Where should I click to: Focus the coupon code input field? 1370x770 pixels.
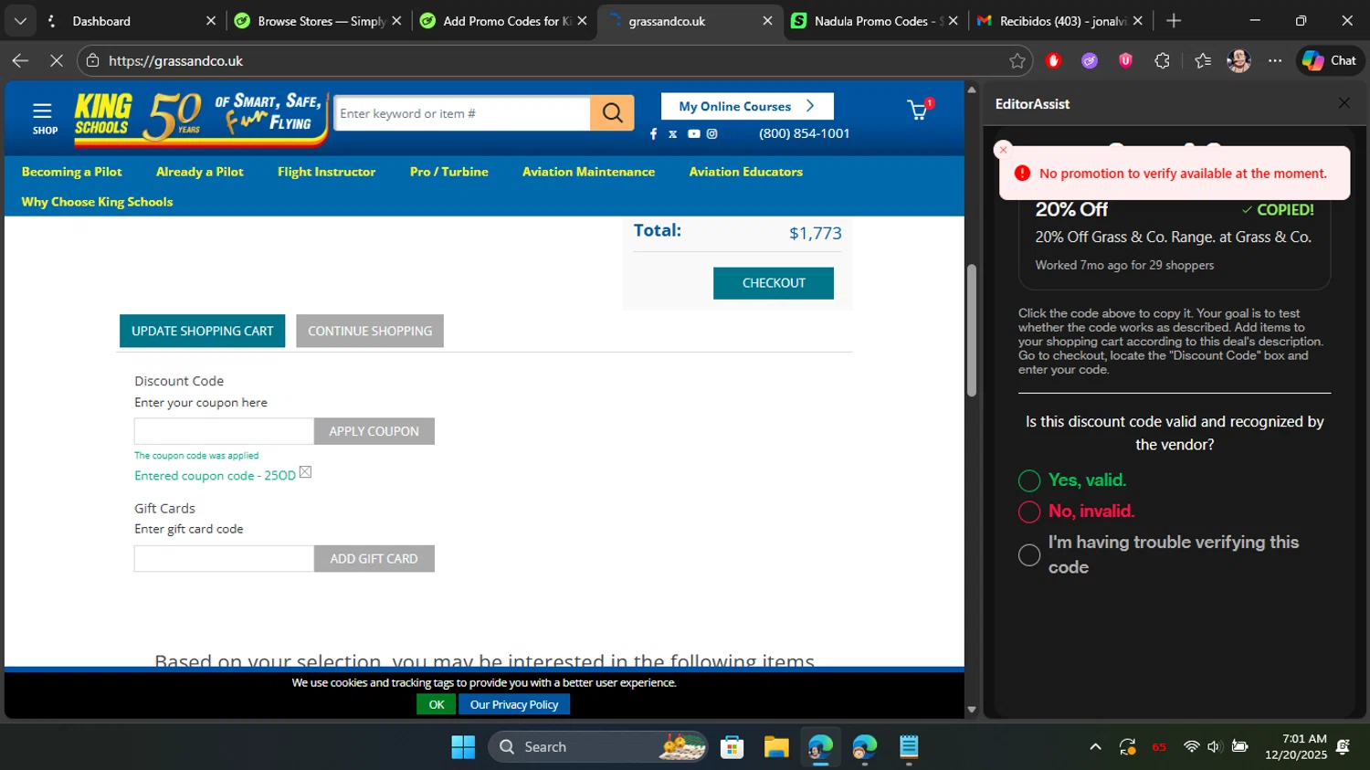224,431
